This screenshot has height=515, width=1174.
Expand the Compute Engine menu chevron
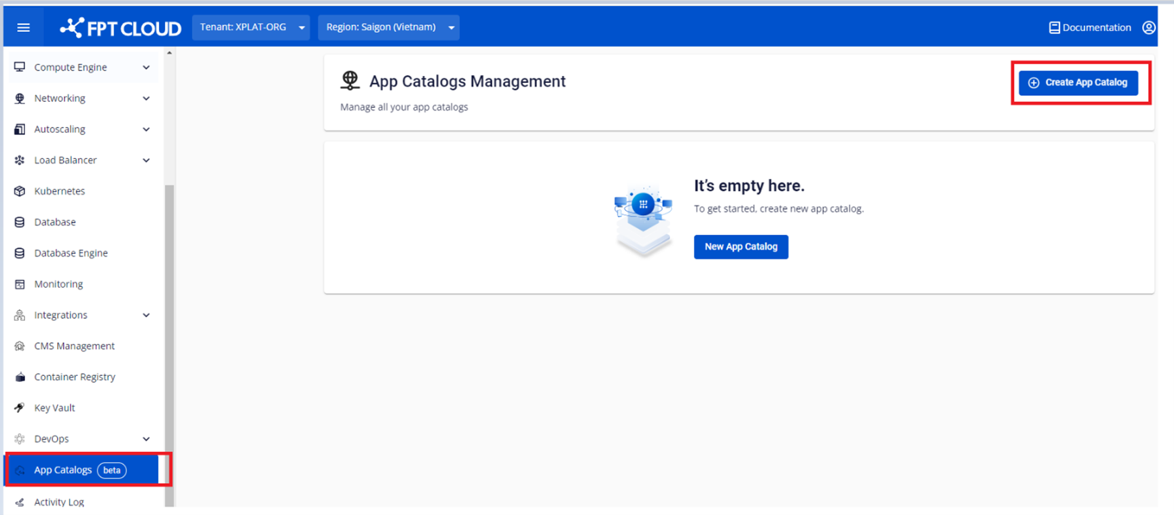pos(146,68)
